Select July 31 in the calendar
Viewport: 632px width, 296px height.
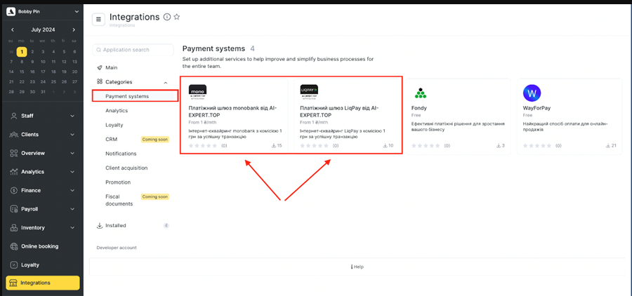pos(43,92)
